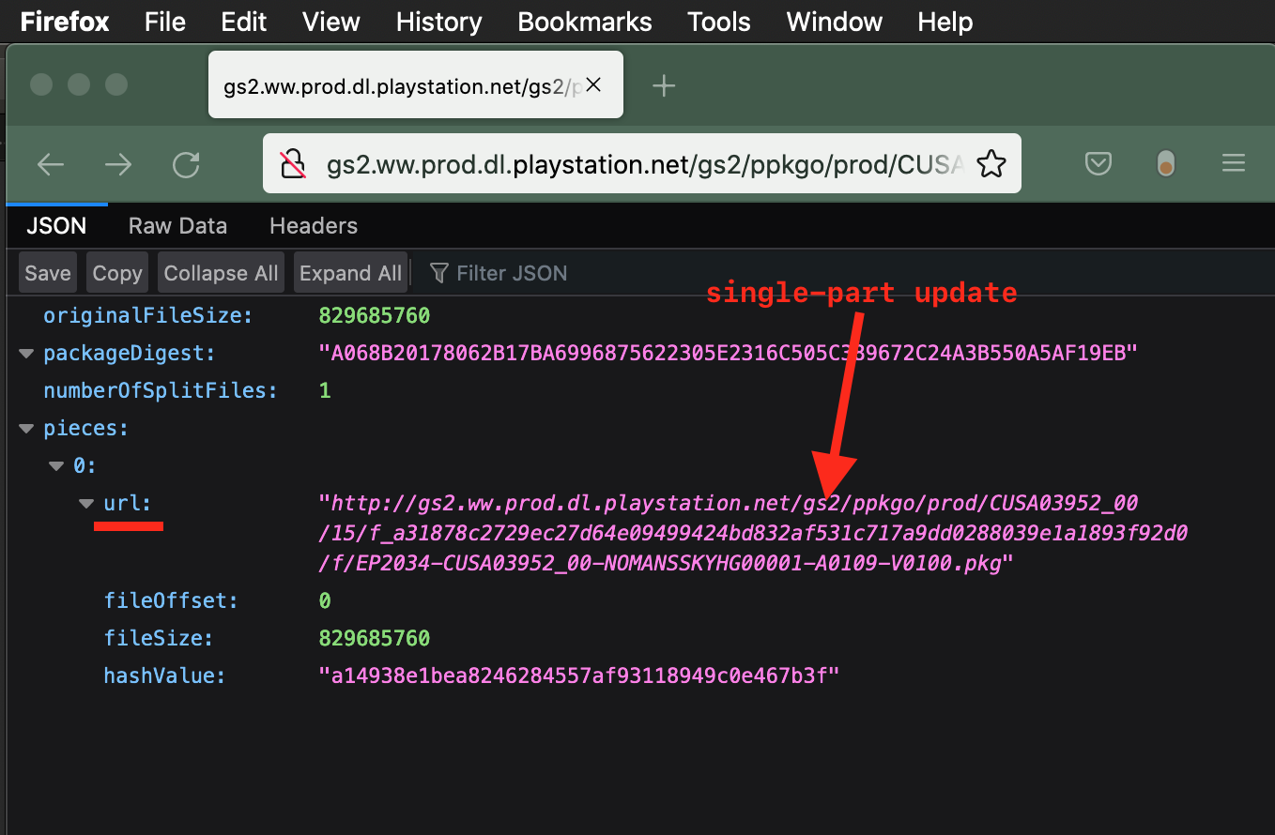The height and width of the screenshot is (835, 1275).
Task: Click Expand All button
Action: (350, 273)
